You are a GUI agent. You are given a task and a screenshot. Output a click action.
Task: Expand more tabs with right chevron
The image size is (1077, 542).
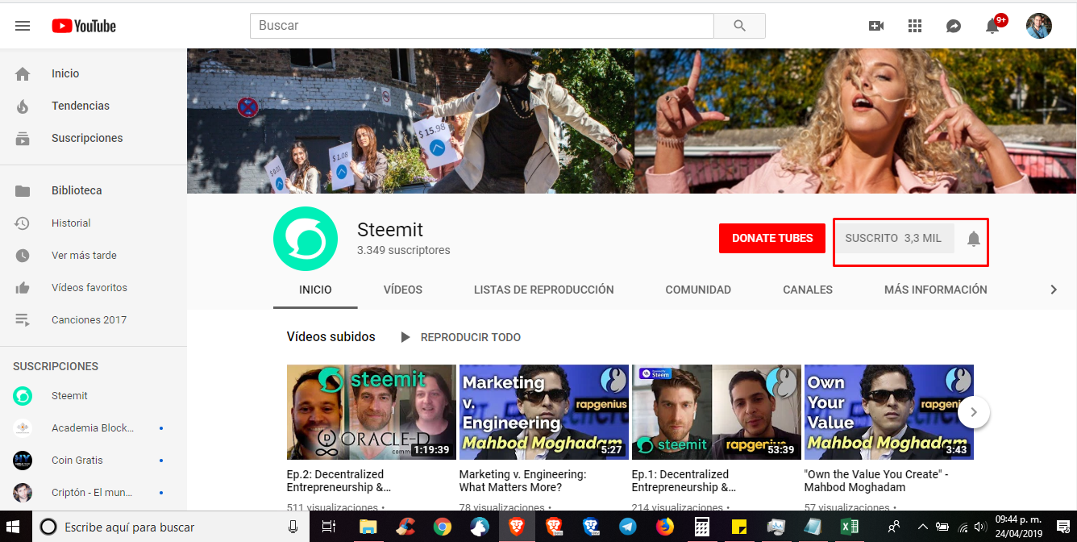pos(1053,290)
